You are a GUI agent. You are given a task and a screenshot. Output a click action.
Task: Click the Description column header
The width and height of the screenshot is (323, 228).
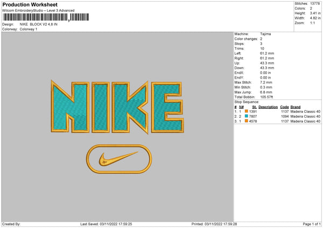coord(268,106)
